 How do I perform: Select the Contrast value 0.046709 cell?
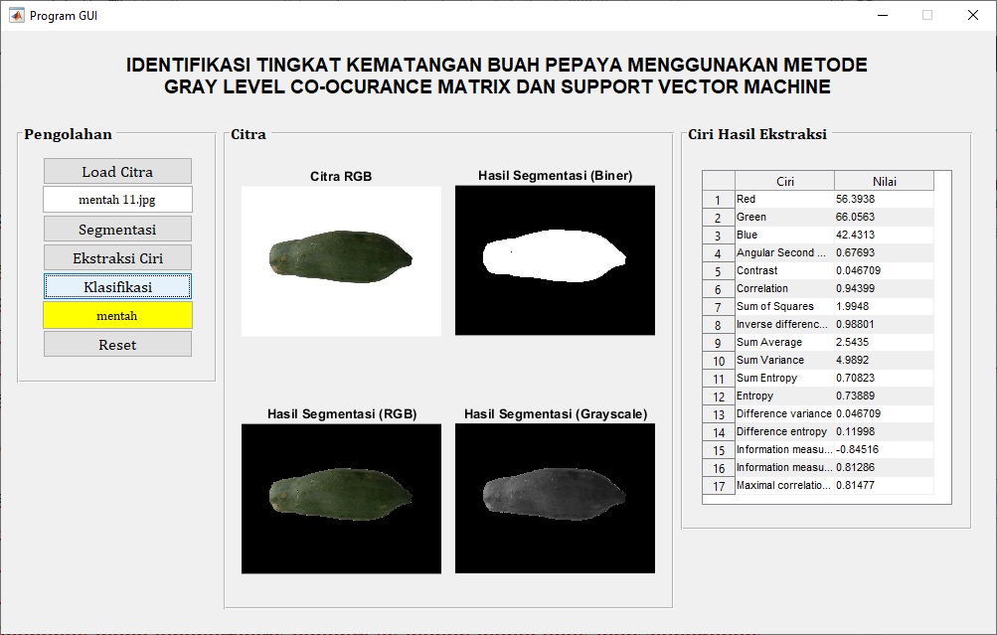coord(883,270)
